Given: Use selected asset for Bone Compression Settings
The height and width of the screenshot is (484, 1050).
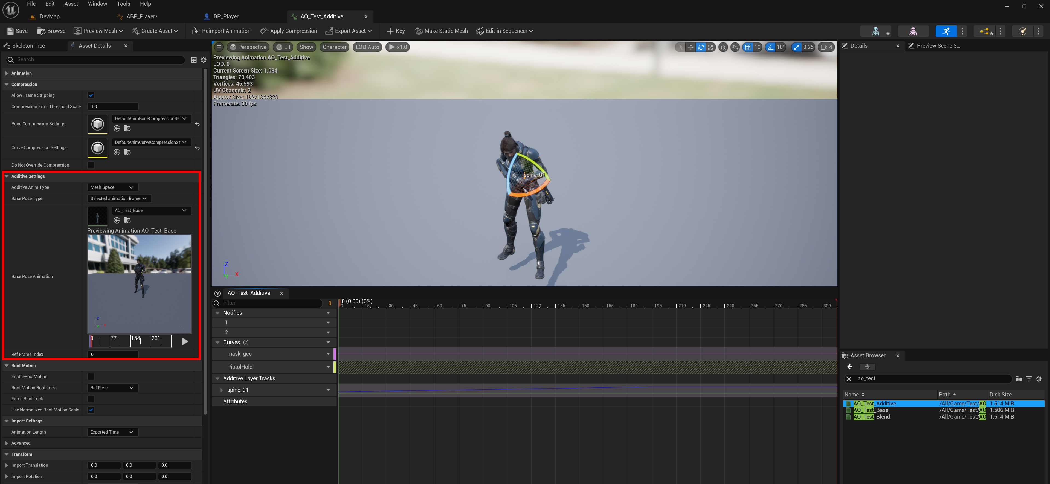Looking at the screenshot, I should point(117,128).
